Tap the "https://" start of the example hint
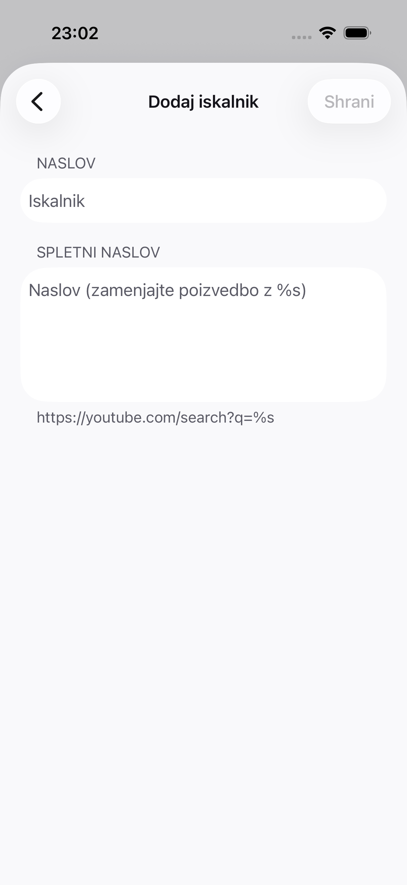 (61, 418)
